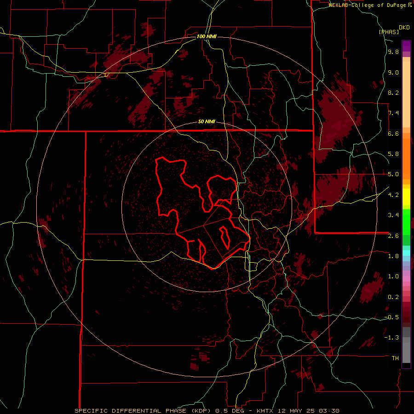Click the purple top segment of color bar

click(406, 46)
